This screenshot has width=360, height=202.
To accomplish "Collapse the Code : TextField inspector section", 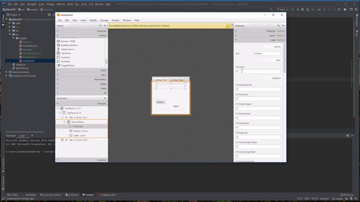I will pyautogui.click(x=260, y=40).
